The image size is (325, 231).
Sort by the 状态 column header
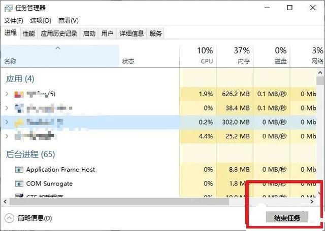click(149, 56)
